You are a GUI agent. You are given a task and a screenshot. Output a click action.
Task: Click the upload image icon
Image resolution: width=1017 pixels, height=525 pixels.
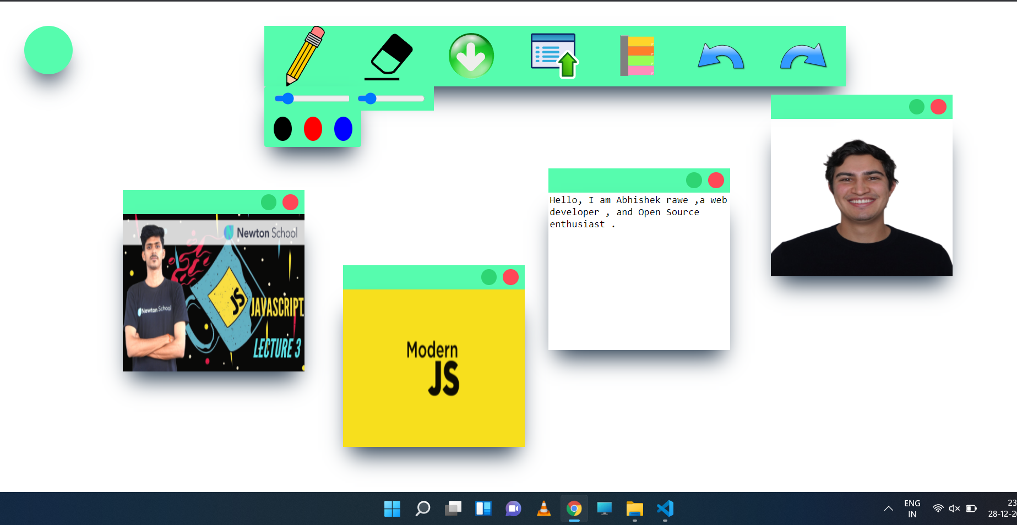(x=554, y=56)
